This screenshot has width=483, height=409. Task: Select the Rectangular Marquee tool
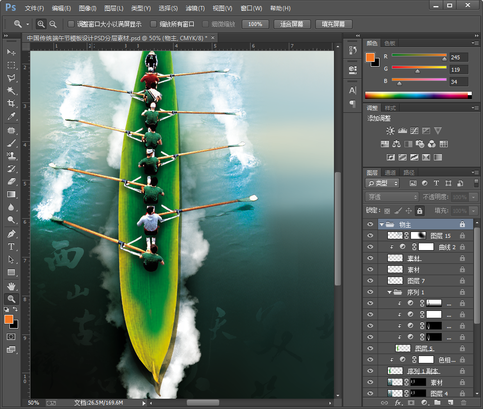click(11, 65)
